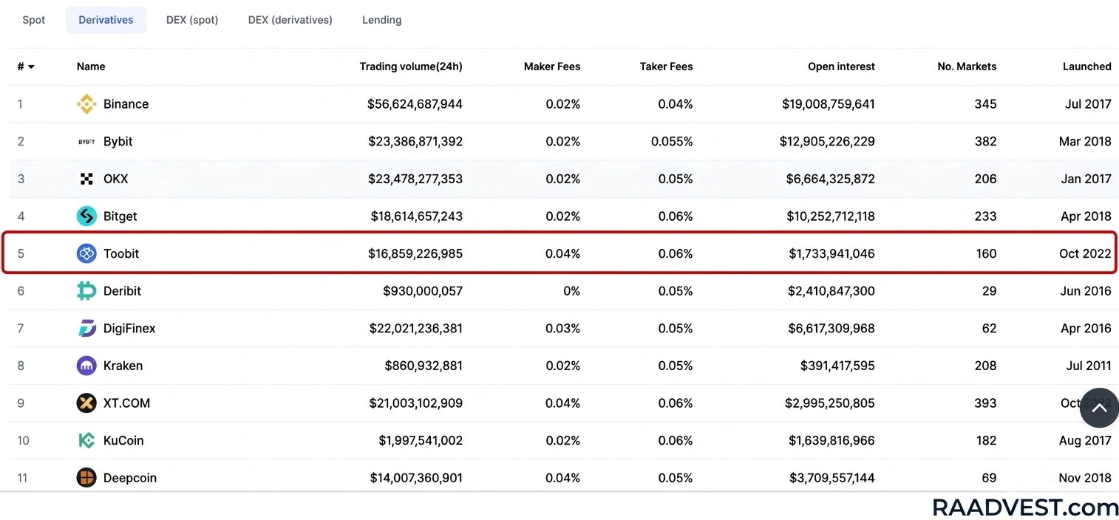Click the XT.COM logo icon
1119x520 pixels.
click(x=86, y=403)
